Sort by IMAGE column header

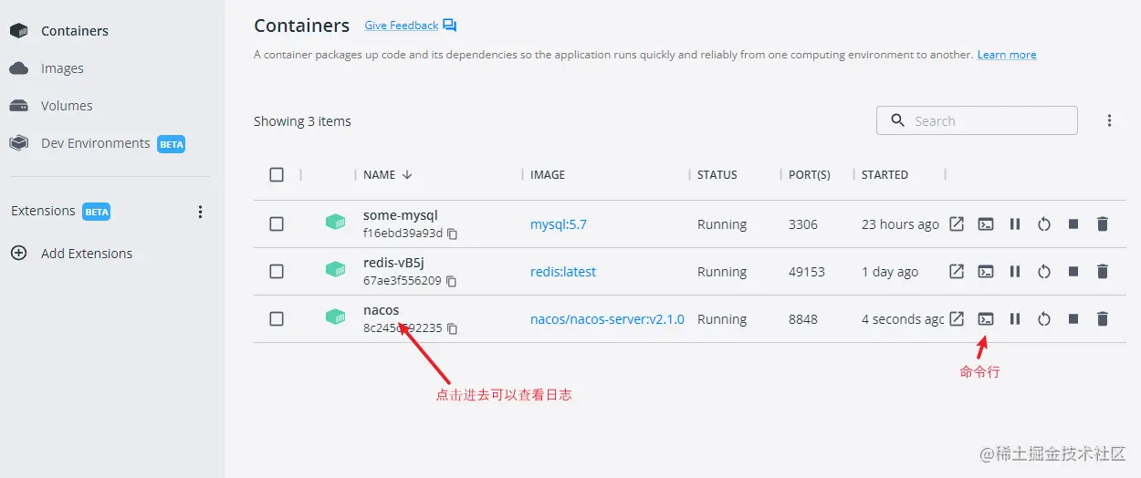548,174
